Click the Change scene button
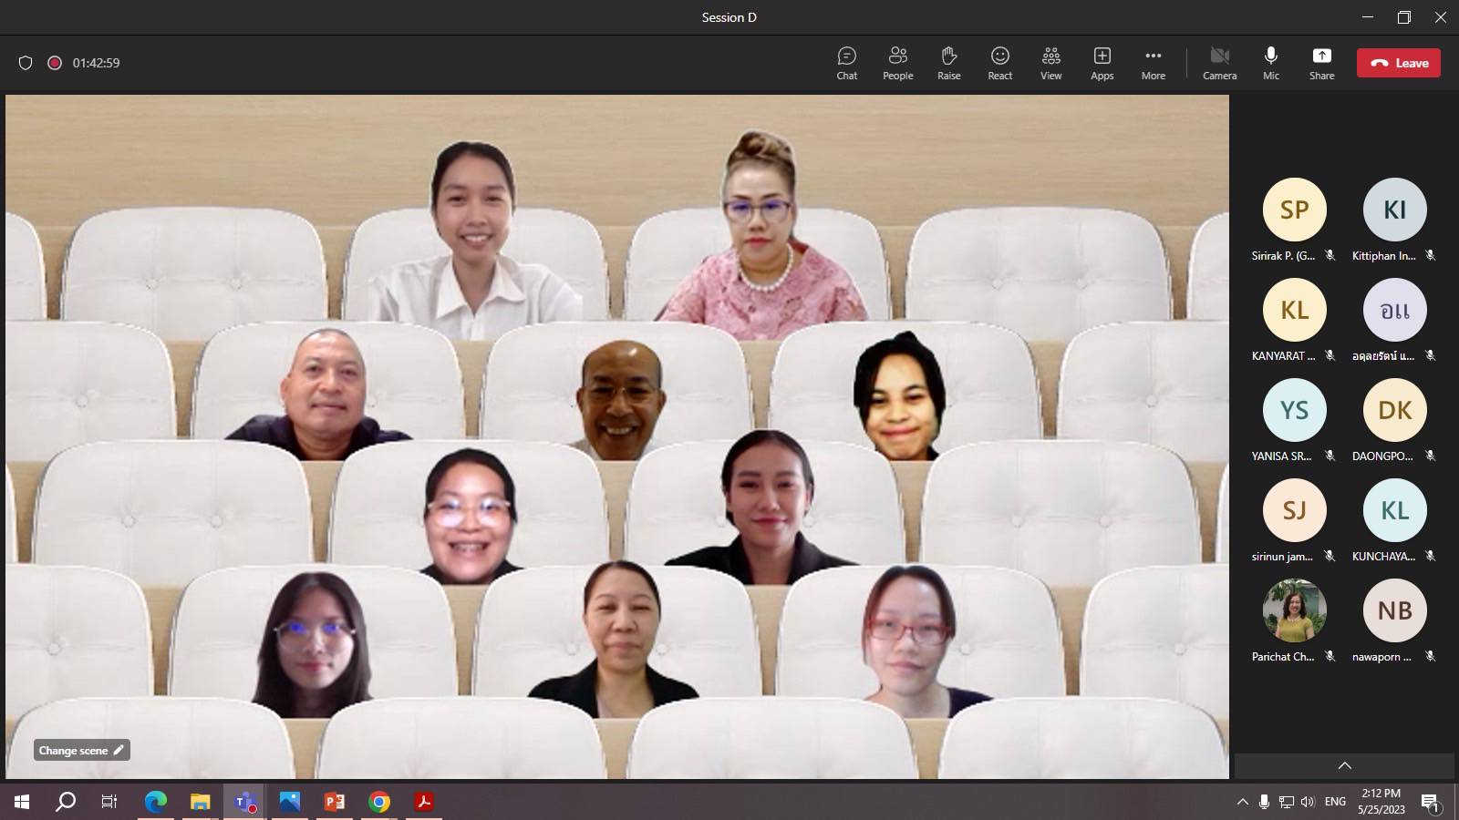 point(82,750)
